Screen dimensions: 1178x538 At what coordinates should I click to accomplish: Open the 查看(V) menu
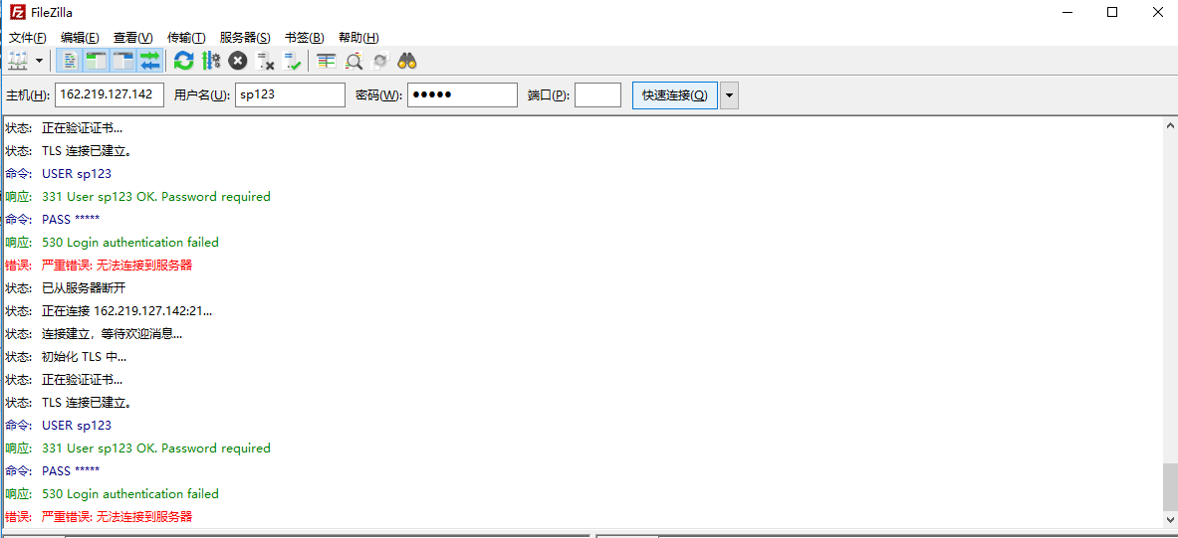pyautogui.click(x=133, y=38)
